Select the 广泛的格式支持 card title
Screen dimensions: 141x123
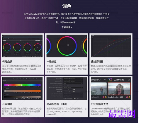[x=99, y=104]
